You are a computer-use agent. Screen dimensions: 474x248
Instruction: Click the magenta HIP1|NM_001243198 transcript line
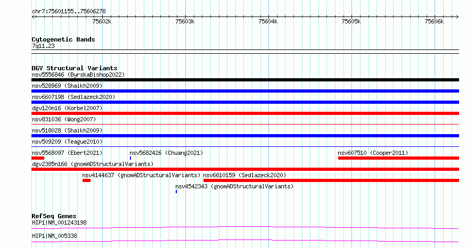point(245,227)
